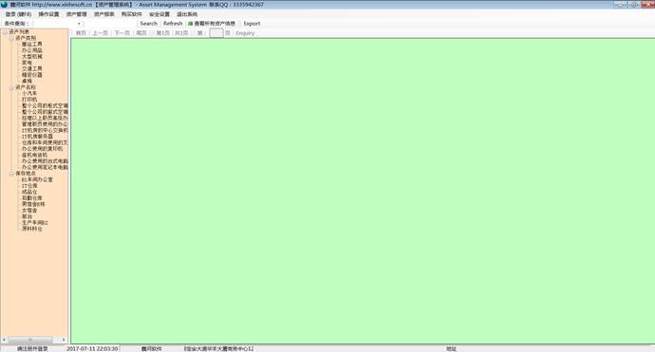Select 打印机 tree item
The image size is (655, 352).
(29, 100)
